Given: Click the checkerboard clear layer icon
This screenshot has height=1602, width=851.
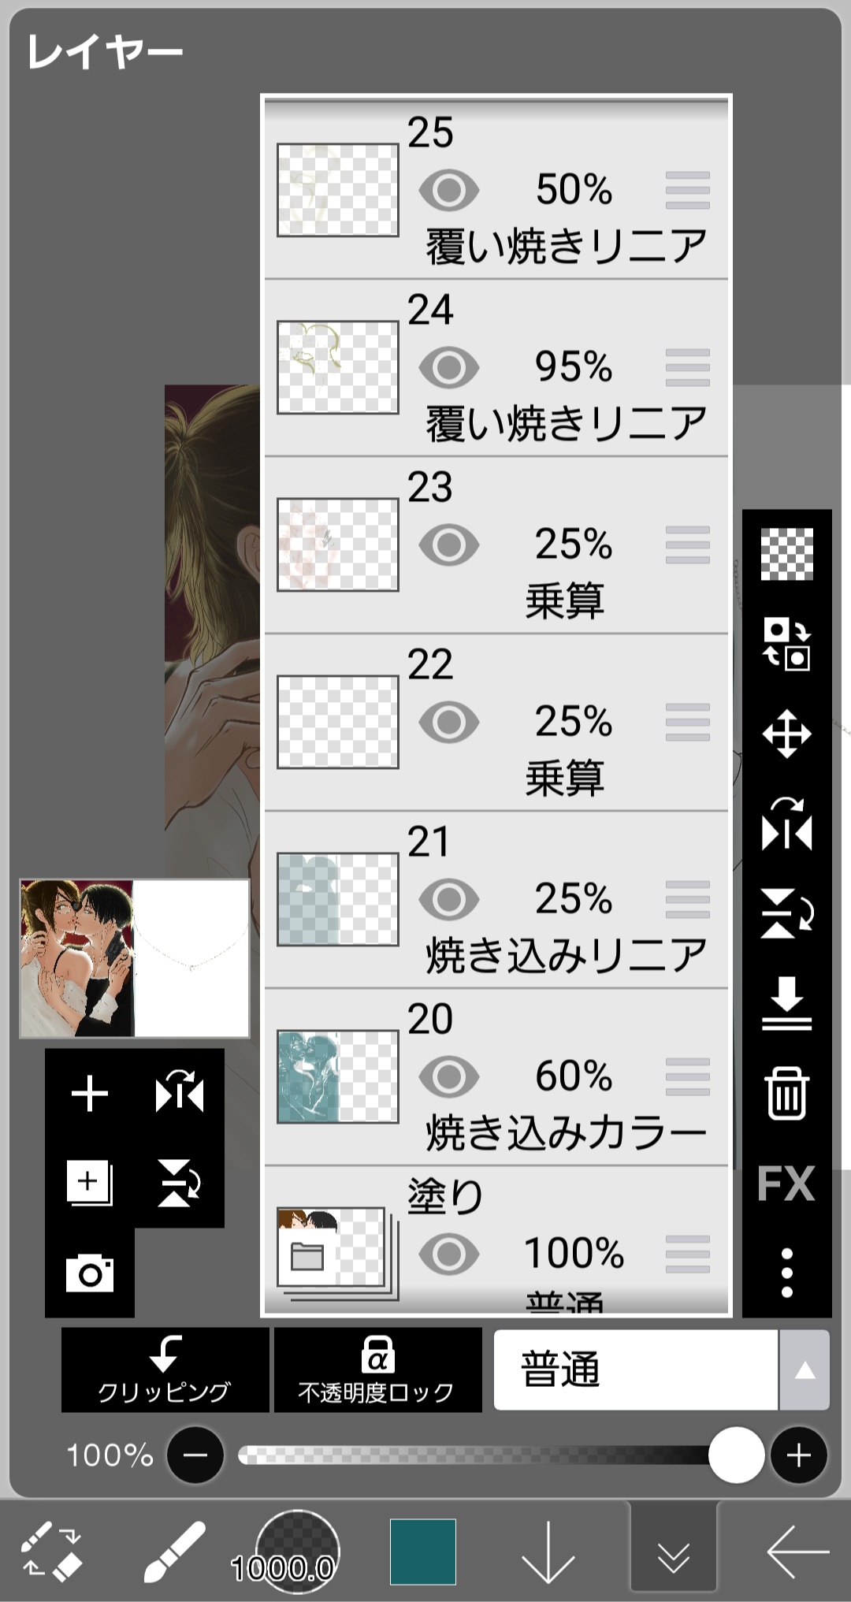Looking at the screenshot, I should [x=786, y=554].
